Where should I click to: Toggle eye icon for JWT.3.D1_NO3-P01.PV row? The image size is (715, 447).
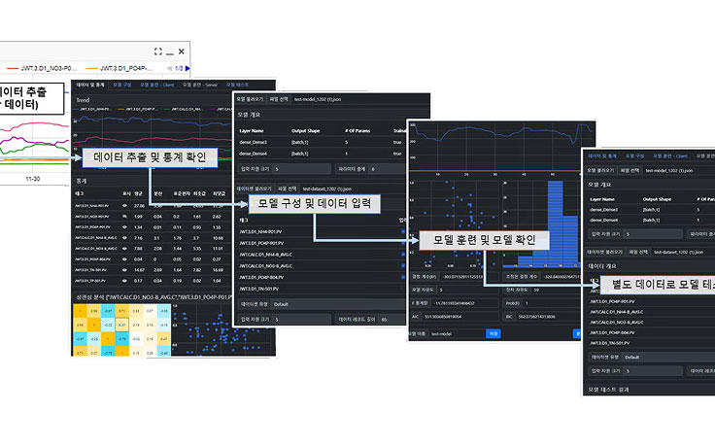(x=126, y=216)
